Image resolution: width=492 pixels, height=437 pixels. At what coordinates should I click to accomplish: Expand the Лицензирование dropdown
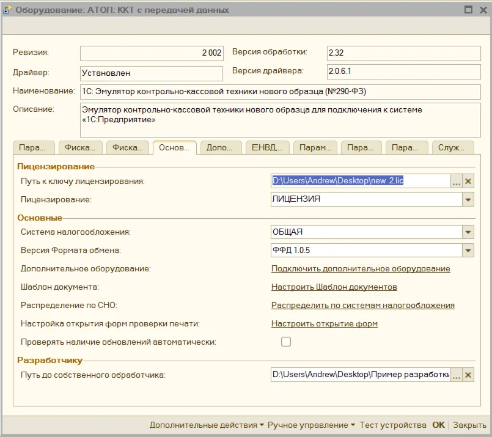(x=468, y=199)
